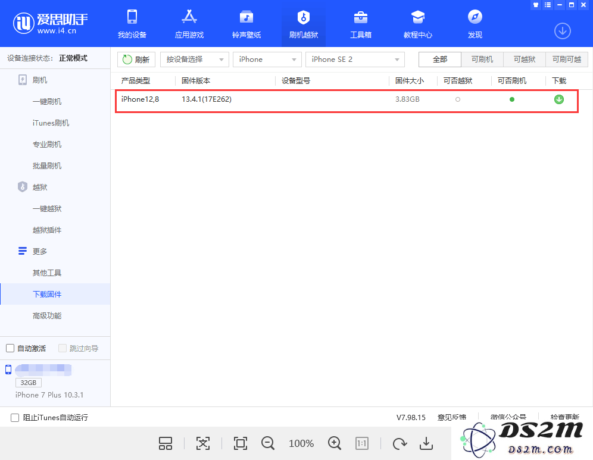This screenshot has width=593, height=460.
Task: Click the 32GB storage badge
Action: click(x=29, y=383)
